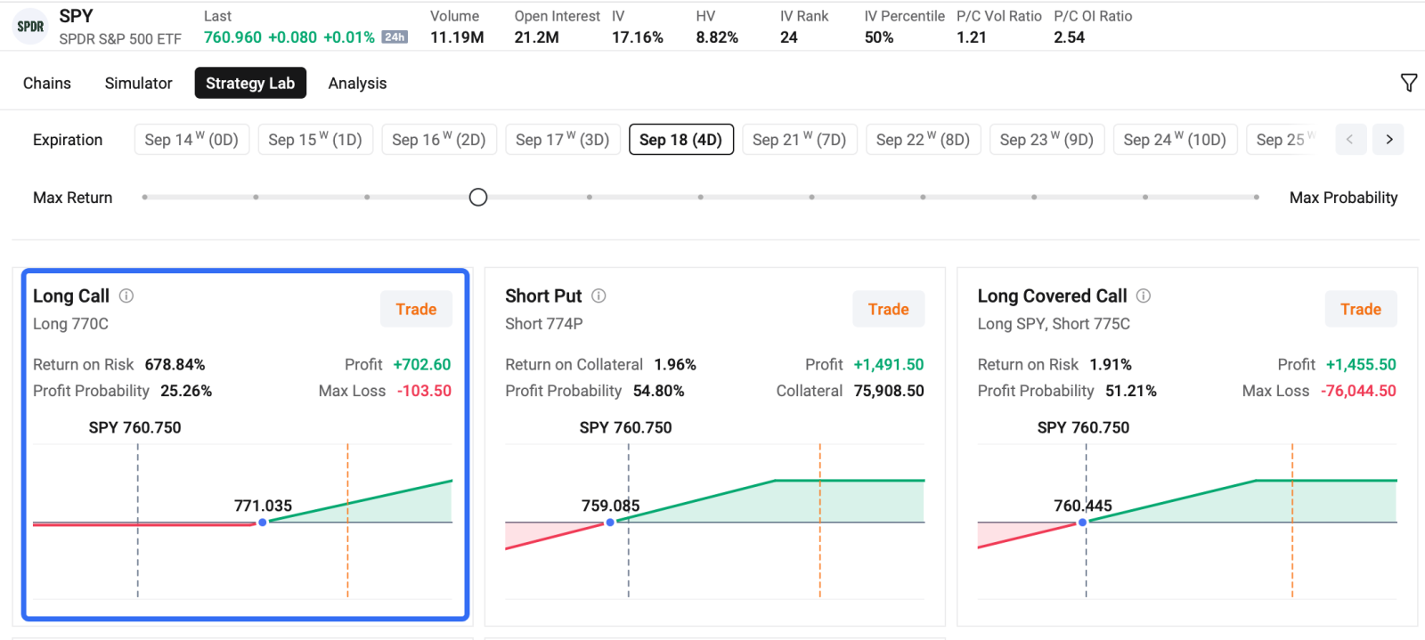Screen dimensions: 1425x640
Task: Click the 24h badge beside price change
Action: click(x=395, y=37)
